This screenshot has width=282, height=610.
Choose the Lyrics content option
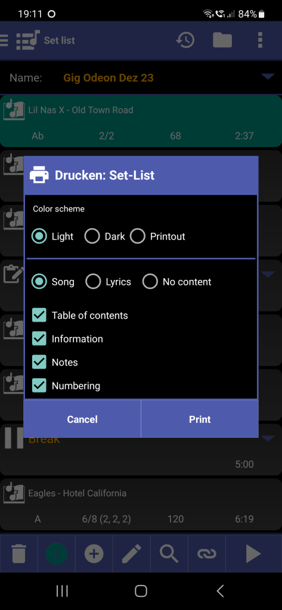[109, 282]
